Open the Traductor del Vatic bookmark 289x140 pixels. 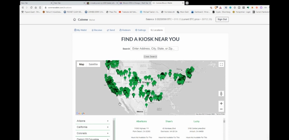128,12
